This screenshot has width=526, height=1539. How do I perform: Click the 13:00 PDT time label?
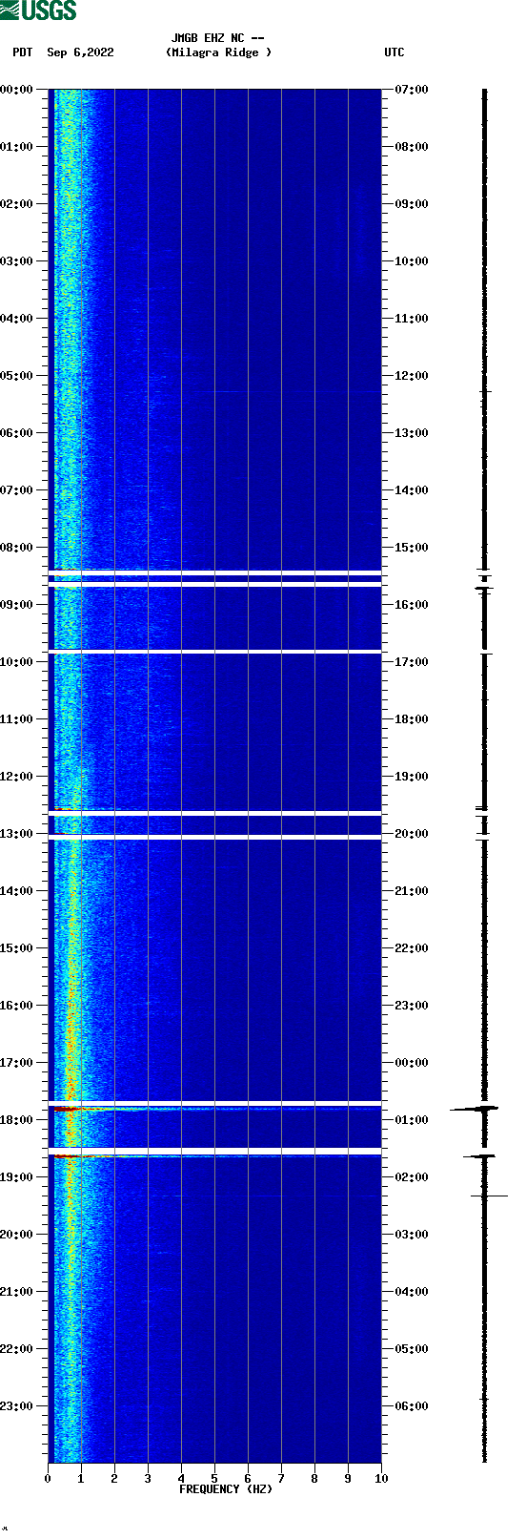pyautogui.click(x=17, y=834)
